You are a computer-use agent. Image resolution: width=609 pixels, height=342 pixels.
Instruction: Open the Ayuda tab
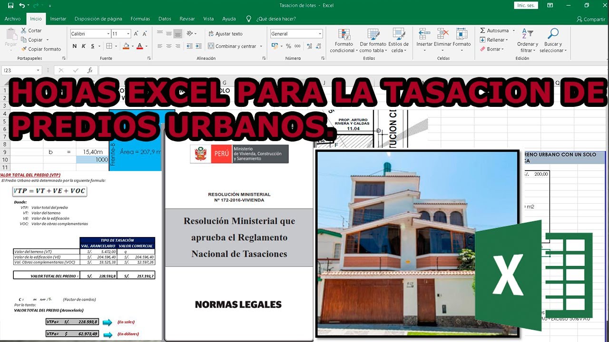(x=229, y=19)
